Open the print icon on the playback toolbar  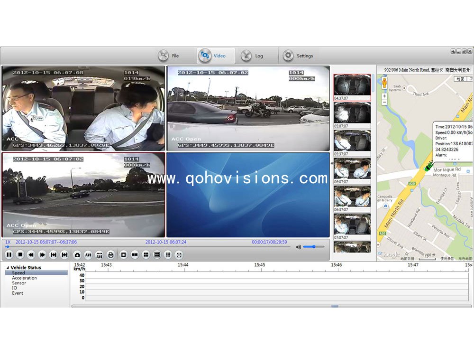coord(109,255)
